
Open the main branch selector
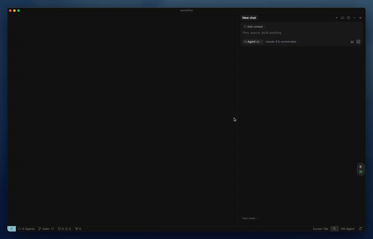pyautogui.click(x=44, y=229)
